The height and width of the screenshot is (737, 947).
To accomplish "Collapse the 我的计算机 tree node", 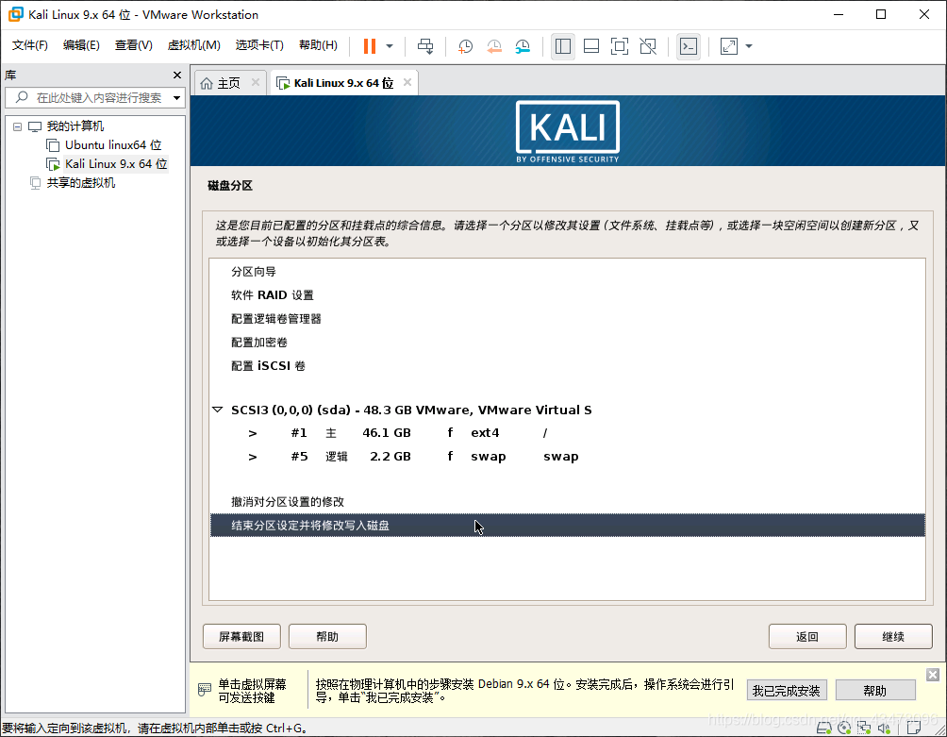I will [x=18, y=126].
